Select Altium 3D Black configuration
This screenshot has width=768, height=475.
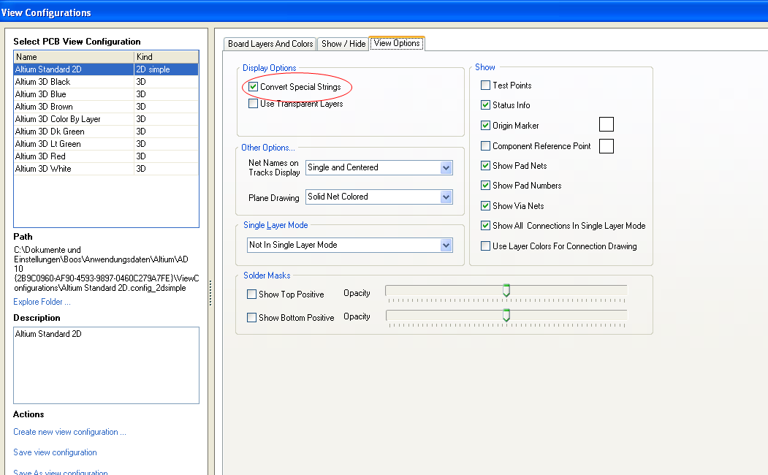pos(106,82)
